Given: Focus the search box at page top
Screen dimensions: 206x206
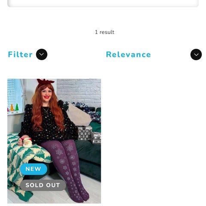Looking at the screenshot, I should pos(103,3).
